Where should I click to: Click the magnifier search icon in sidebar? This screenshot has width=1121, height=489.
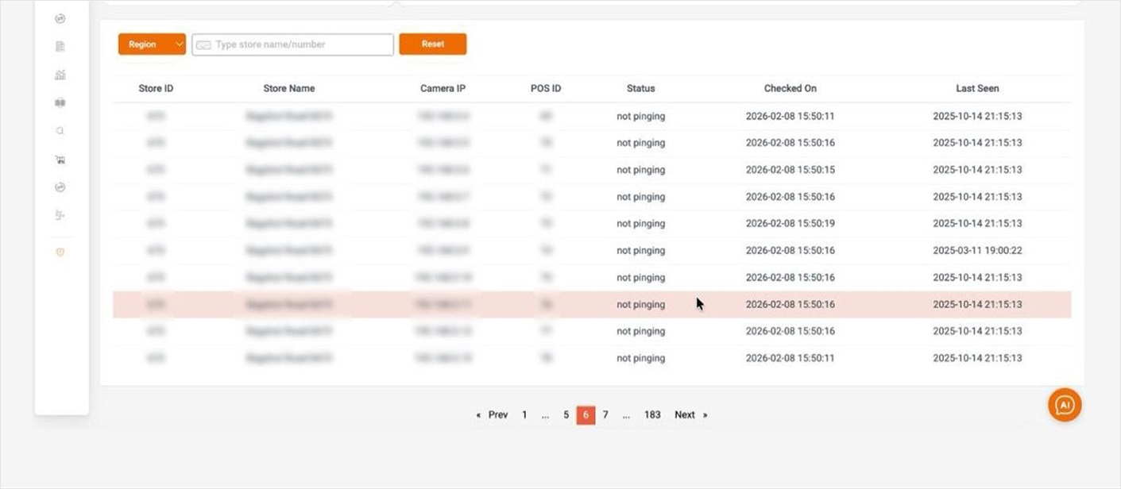point(60,131)
